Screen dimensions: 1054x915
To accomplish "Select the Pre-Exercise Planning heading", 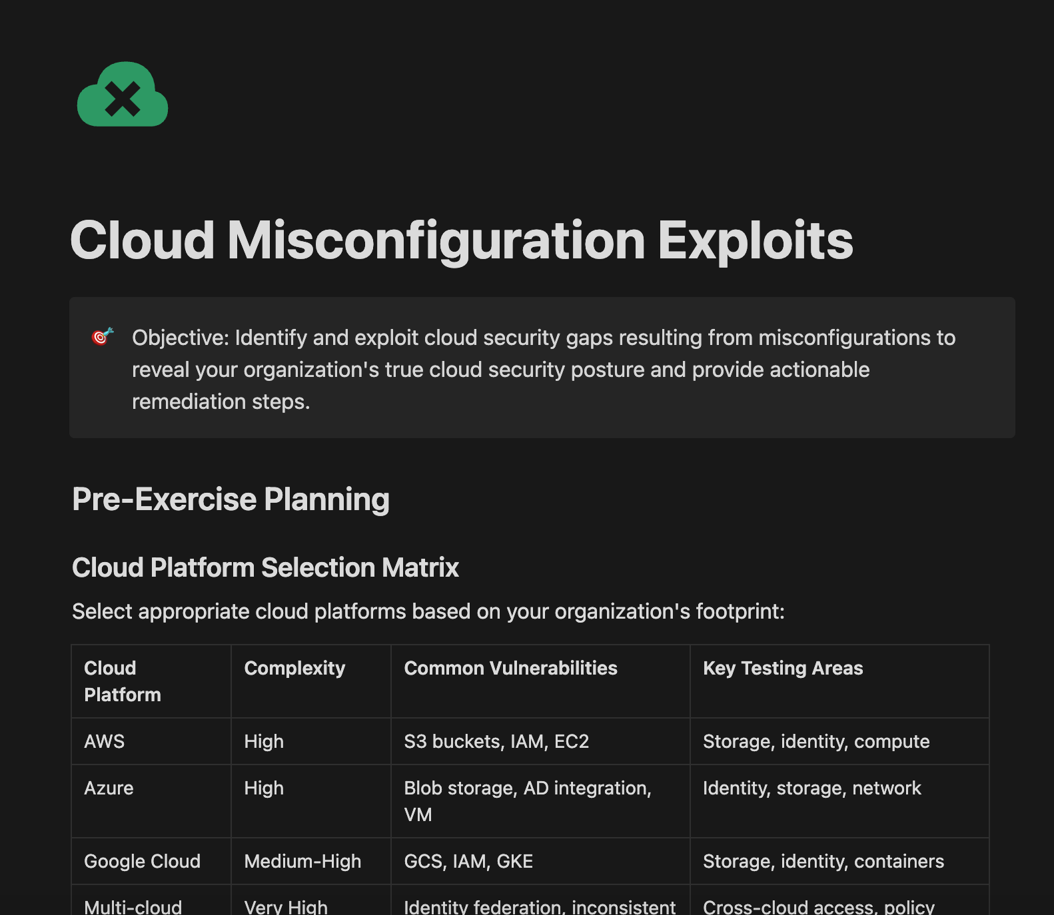I will coord(231,499).
